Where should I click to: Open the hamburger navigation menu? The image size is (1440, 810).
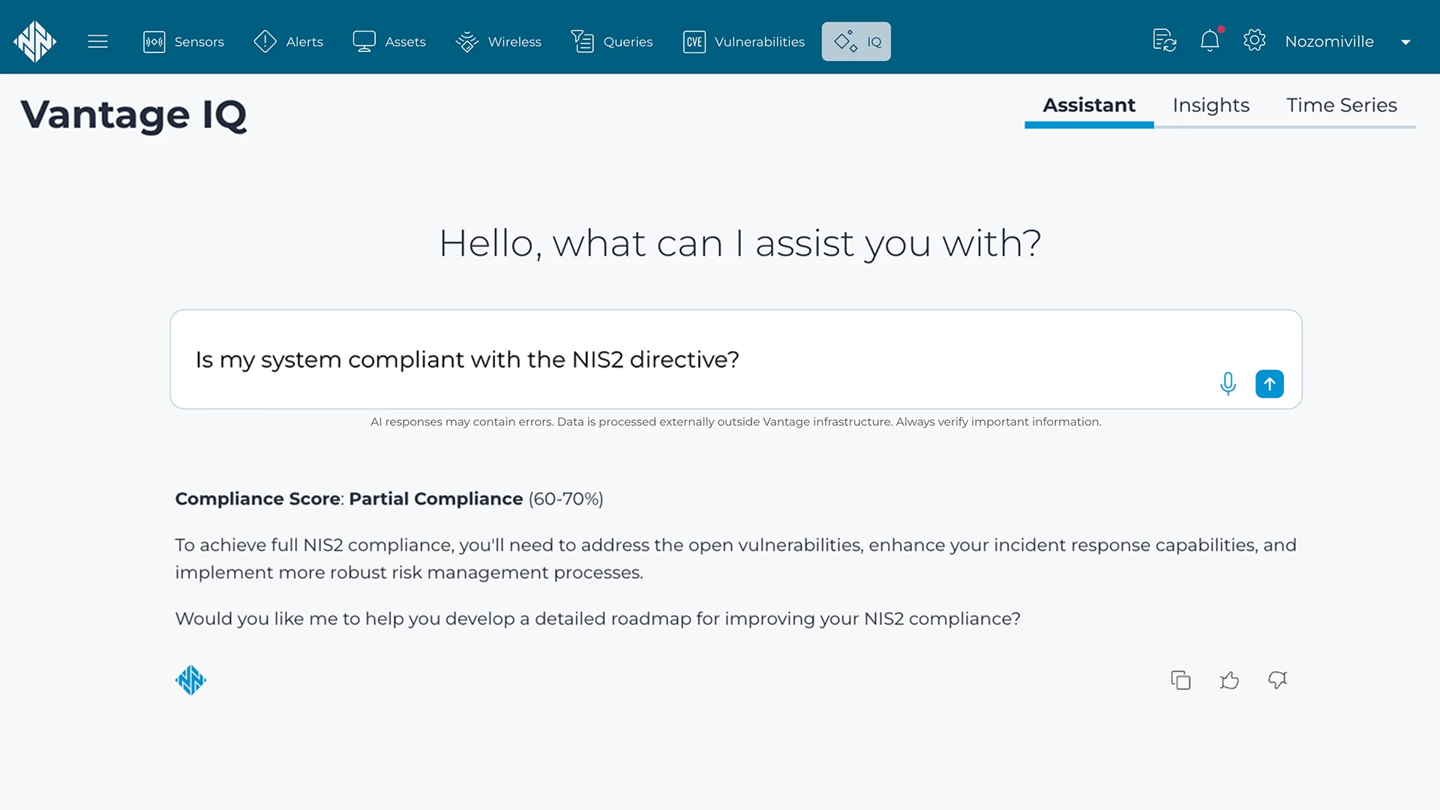click(97, 41)
